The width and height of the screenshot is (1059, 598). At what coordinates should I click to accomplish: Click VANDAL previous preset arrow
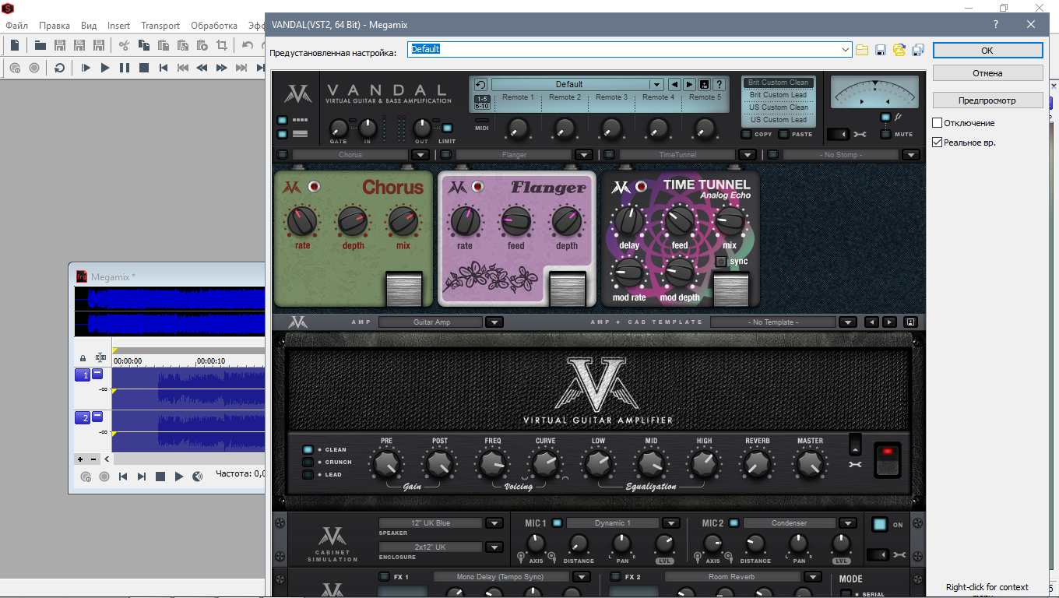(x=674, y=84)
